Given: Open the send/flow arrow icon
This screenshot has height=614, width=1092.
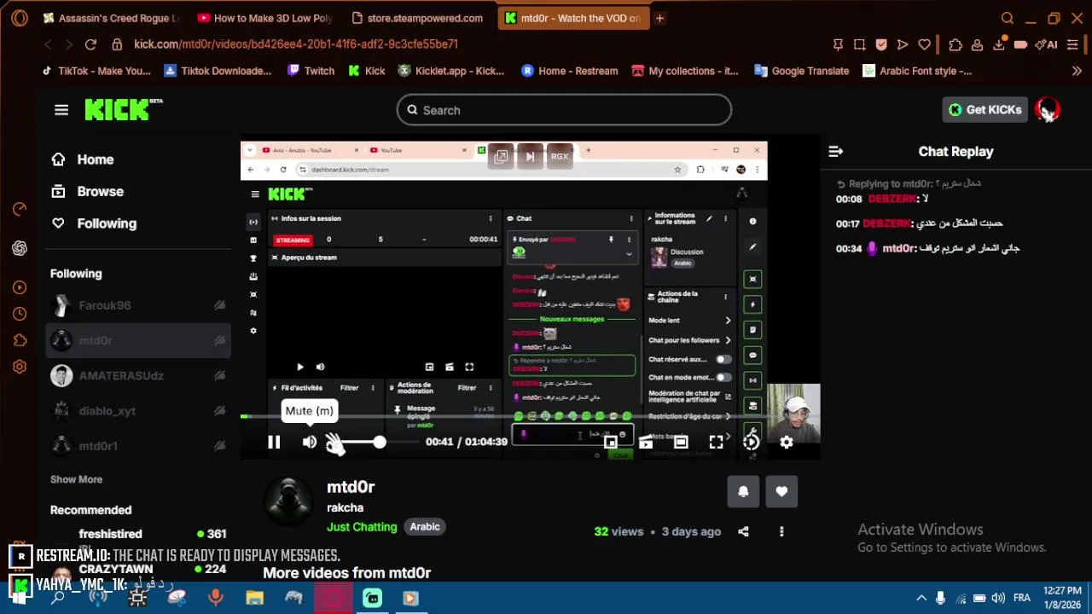Looking at the screenshot, I should [x=903, y=44].
